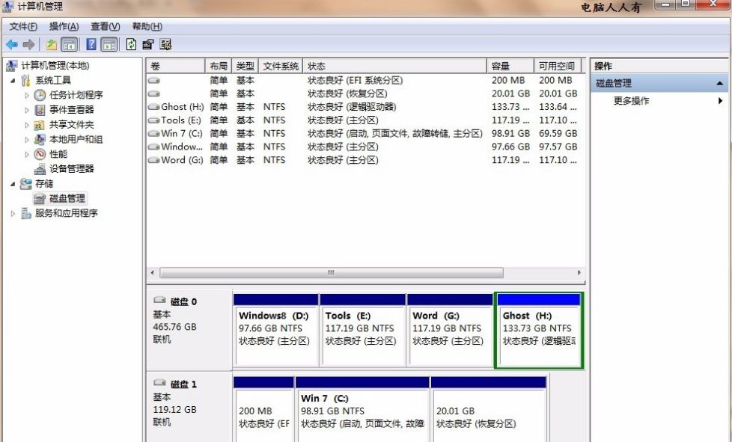Collapse the 磁盘管理 section in actions pane
This screenshot has height=442, width=732.
click(x=719, y=84)
